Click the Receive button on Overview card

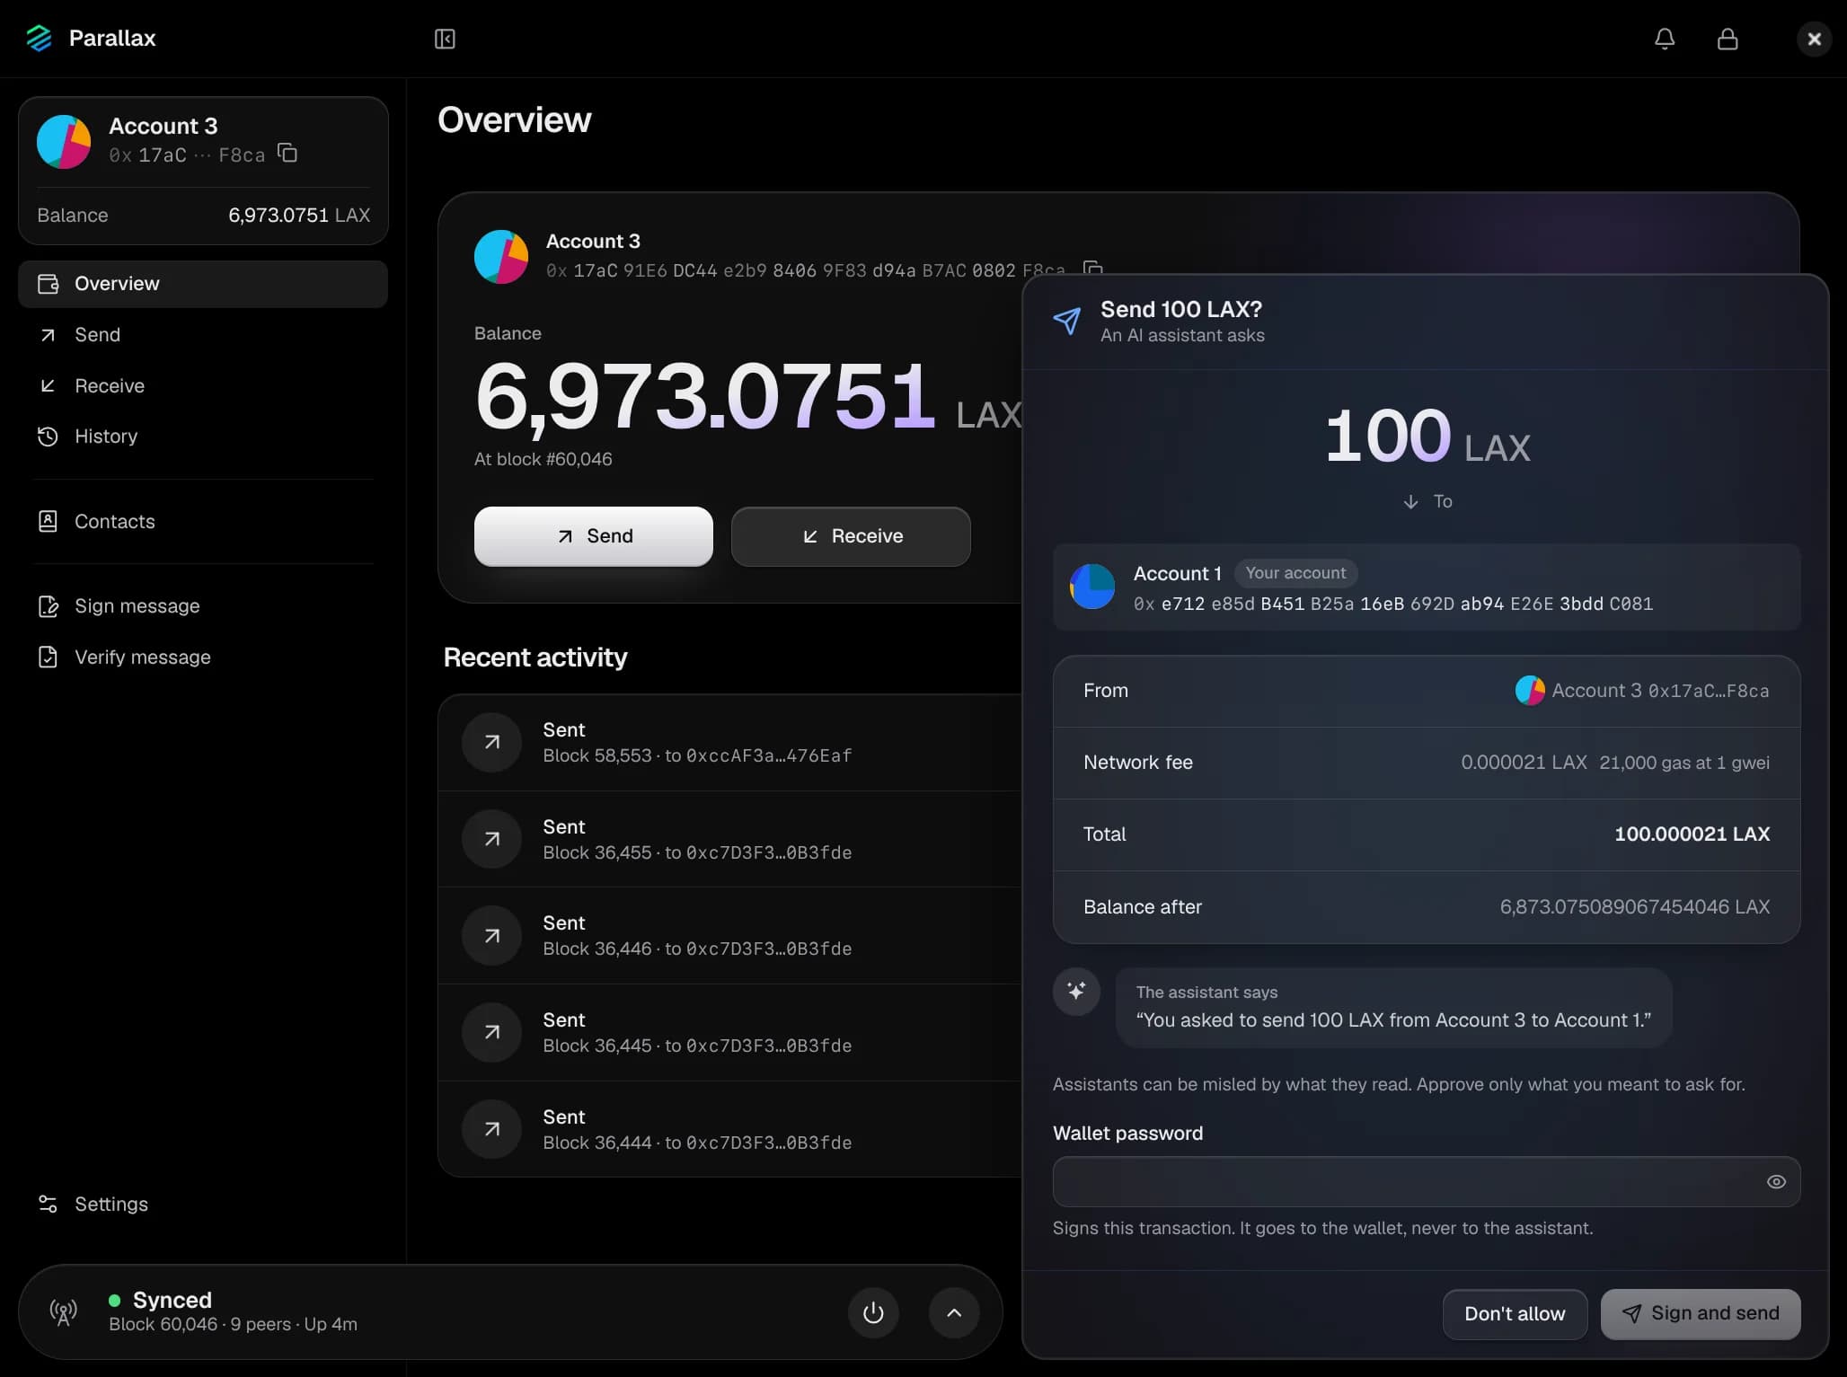pos(851,536)
